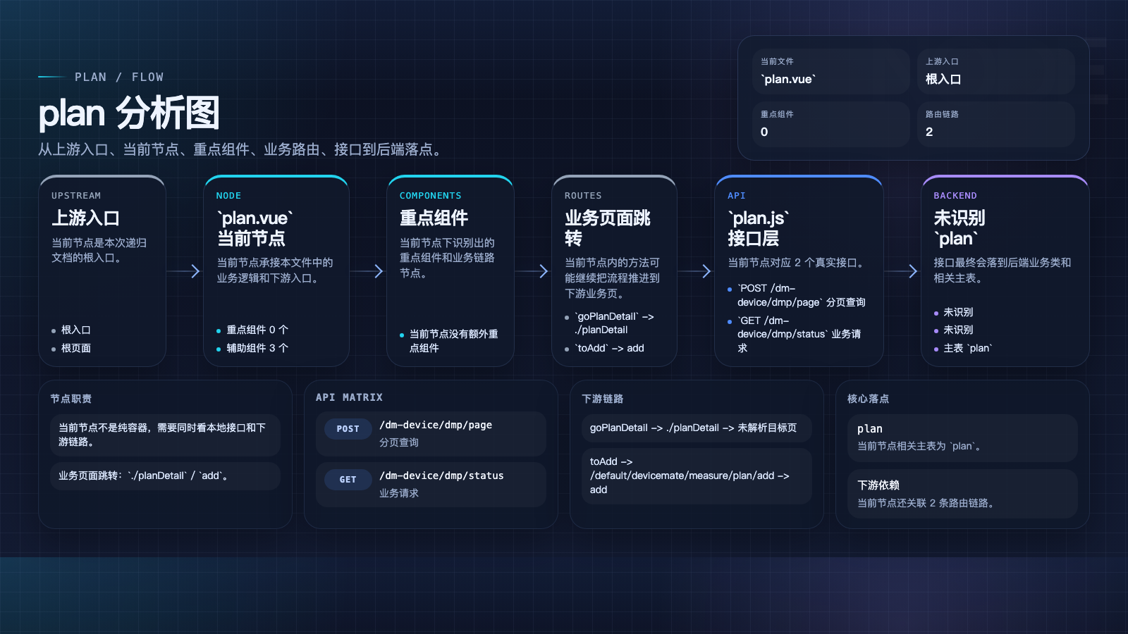Open the 'plan' 主表 entry in 核心落点
This screenshot has width=1128, height=634.
coord(962,437)
